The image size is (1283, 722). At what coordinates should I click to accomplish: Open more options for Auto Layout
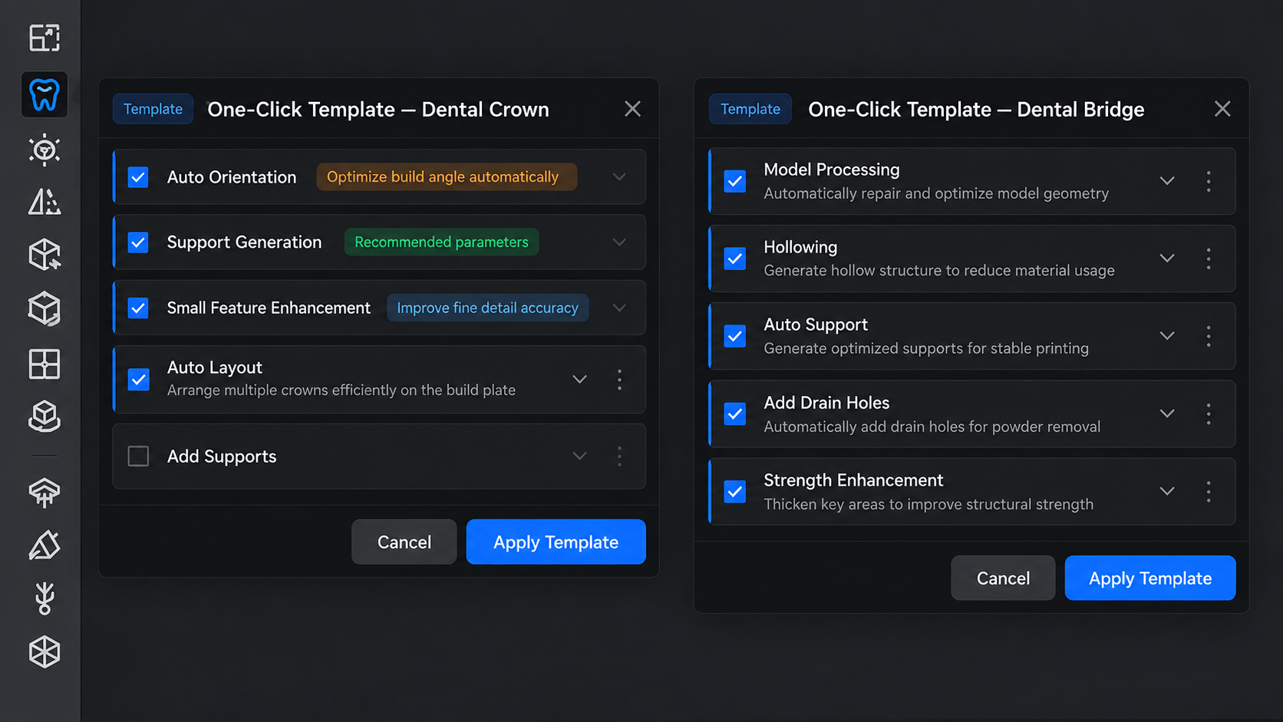[x=619, y=380]
